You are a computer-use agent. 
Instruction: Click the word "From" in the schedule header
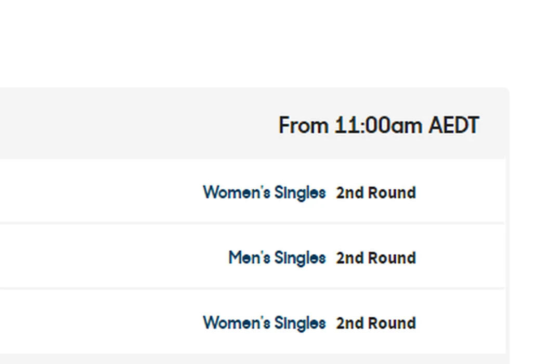click(304, 126)
